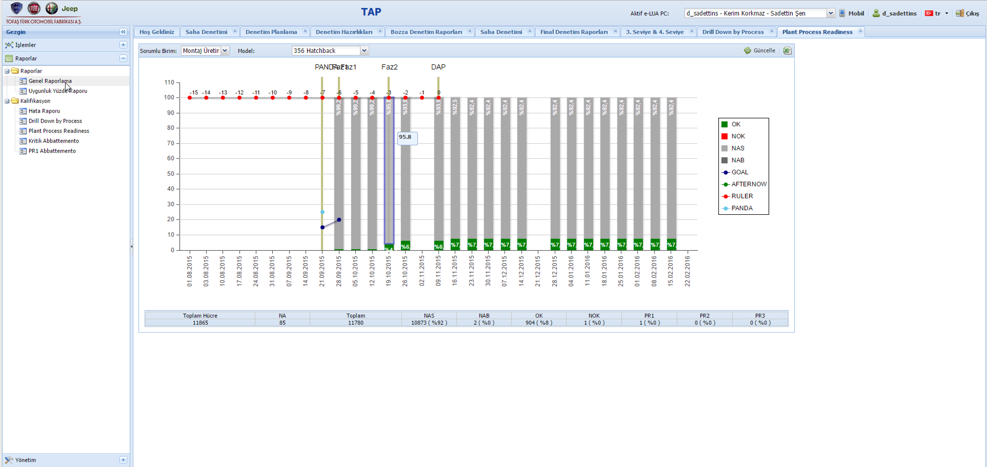Click the Excel export icon next to Güncelle

(x=787, y=51)
